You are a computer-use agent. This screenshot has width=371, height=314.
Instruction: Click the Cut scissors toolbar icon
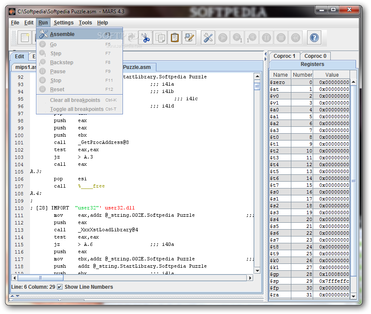[x=146, y=38]
